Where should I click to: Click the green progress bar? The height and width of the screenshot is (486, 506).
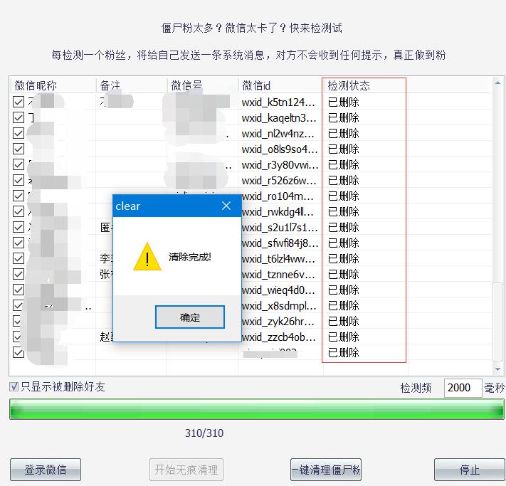coord(257,409)
